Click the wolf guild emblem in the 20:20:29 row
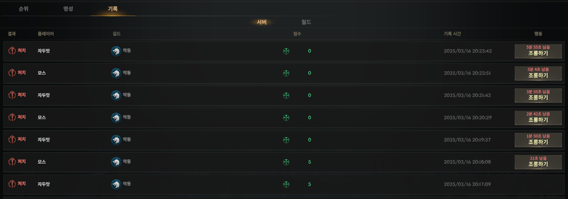The height and width of the screenshot is (199, 568). click(x=116, y=118)
